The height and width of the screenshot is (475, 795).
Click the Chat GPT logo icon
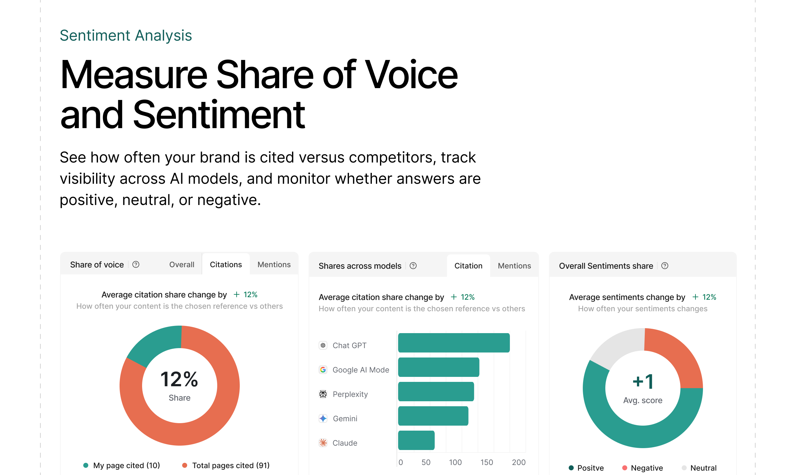323,345
